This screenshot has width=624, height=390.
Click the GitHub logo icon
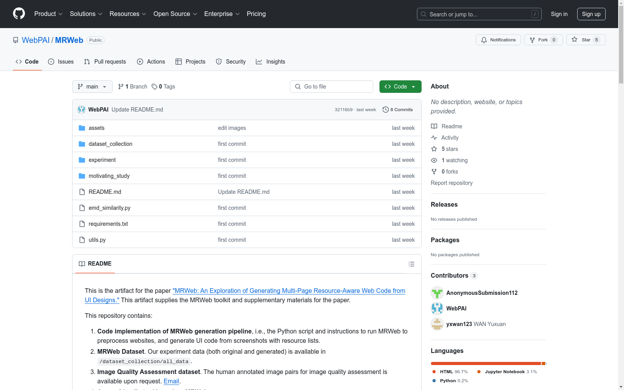[x=19, y=14]
